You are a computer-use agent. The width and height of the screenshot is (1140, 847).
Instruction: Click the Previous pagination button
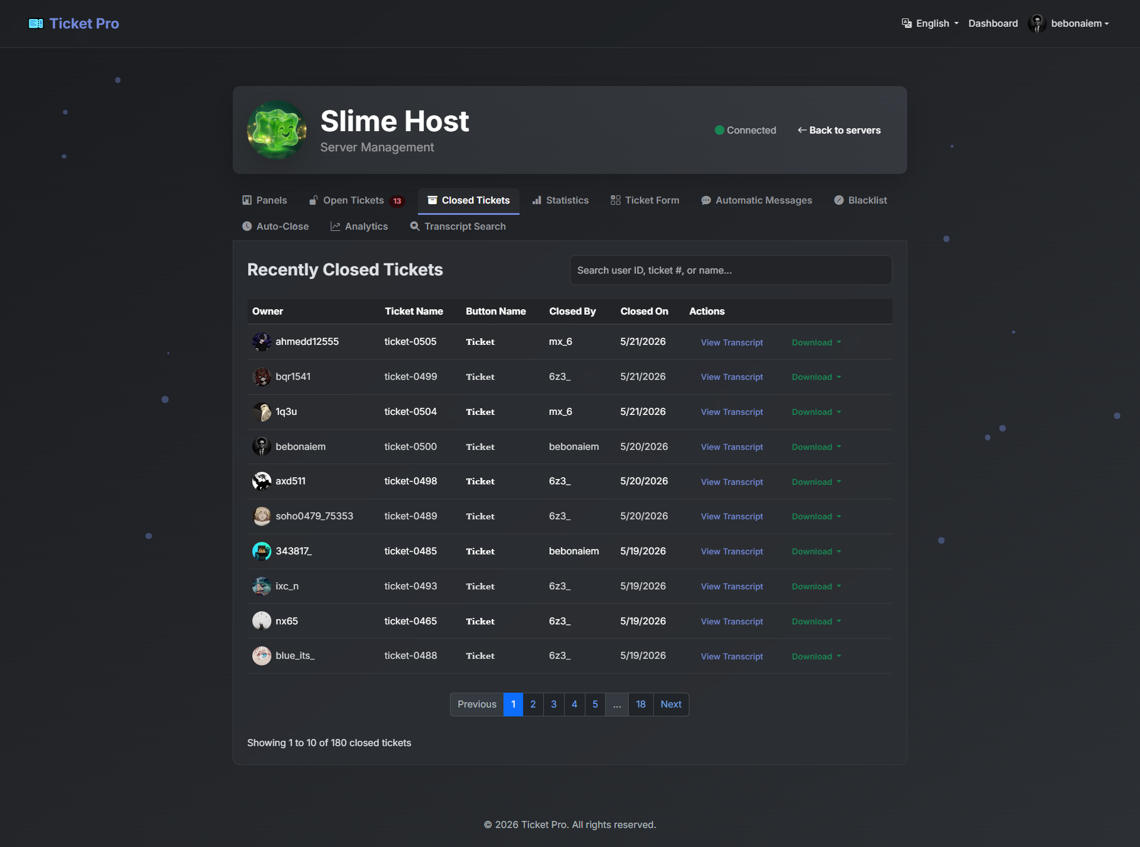coord(477,705)
